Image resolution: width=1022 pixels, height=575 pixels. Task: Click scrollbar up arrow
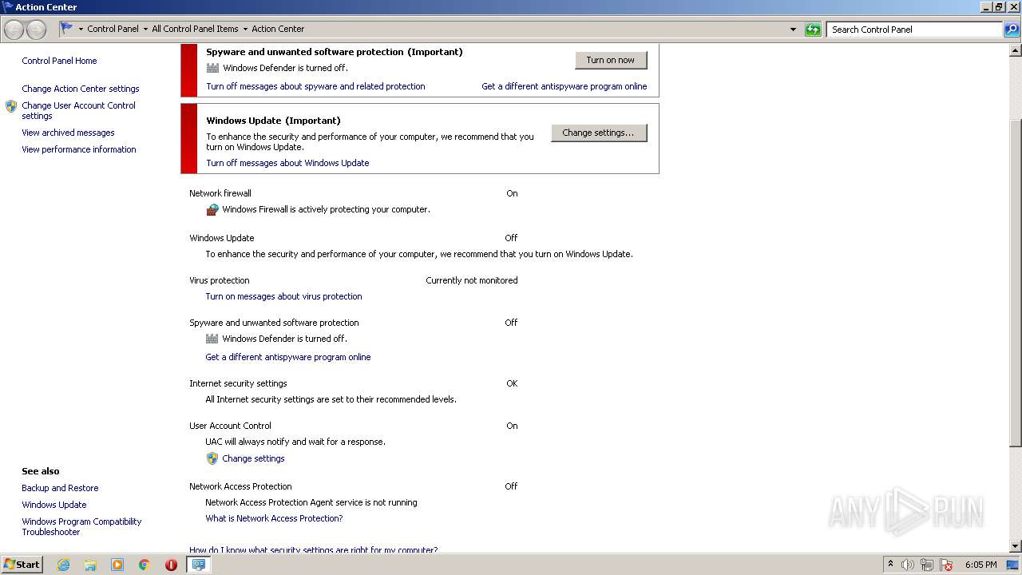[1016, 50]
